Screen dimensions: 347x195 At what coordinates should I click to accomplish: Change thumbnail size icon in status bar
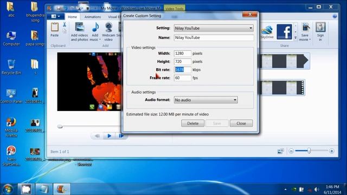pos(281,151)
